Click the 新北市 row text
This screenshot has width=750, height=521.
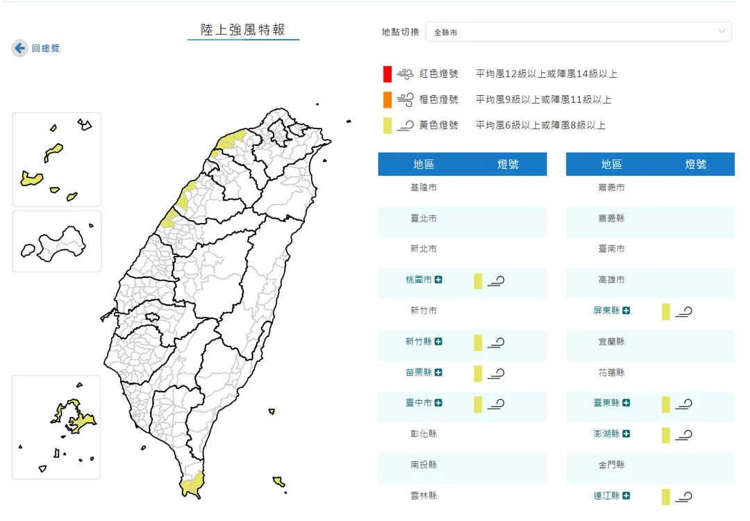(x=424, y=249)
